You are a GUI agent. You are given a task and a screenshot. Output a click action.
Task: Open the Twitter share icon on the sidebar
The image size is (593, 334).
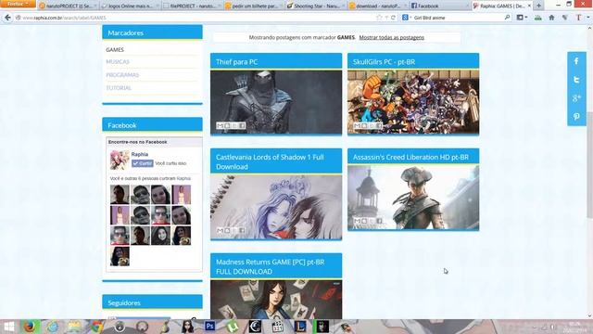click(576, 80)
